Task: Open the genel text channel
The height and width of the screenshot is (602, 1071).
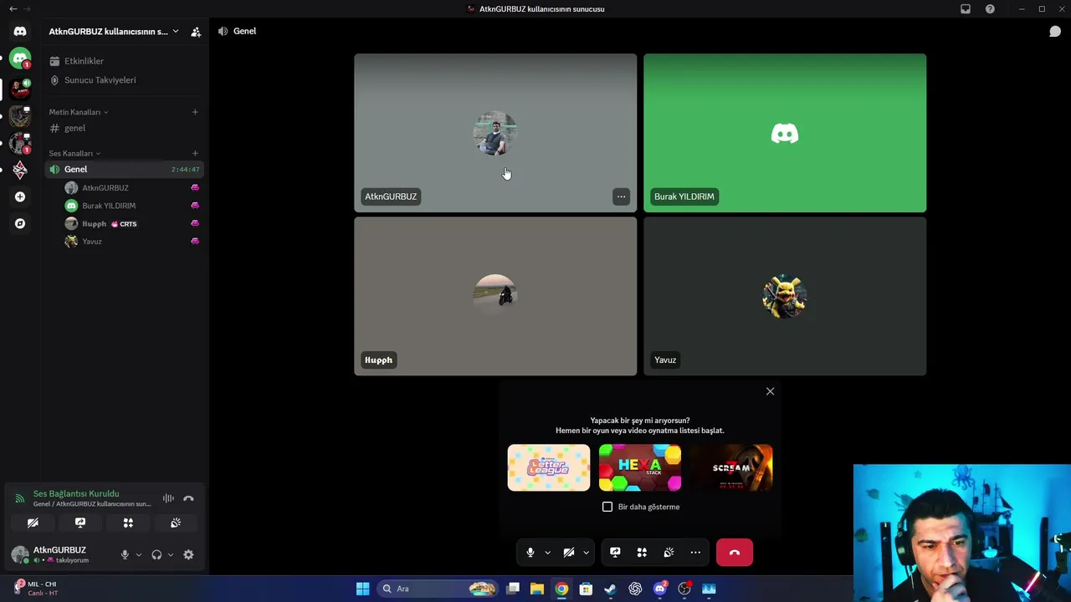Action: click(124, 128)
